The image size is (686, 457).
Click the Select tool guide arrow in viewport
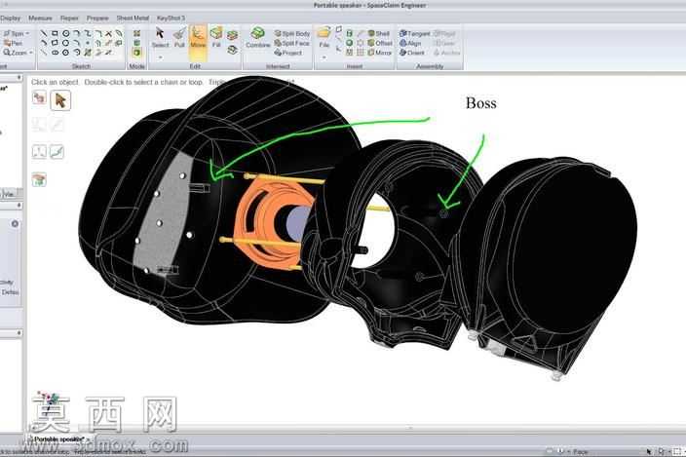60,100
